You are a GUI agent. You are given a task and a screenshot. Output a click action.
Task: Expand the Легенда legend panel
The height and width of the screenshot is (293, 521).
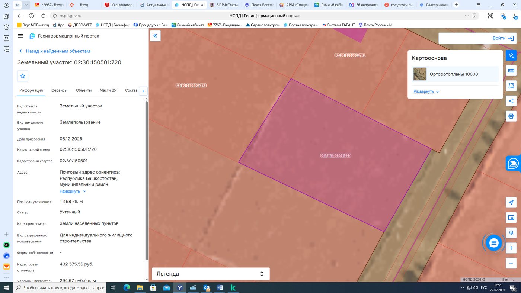click(211, 274)
